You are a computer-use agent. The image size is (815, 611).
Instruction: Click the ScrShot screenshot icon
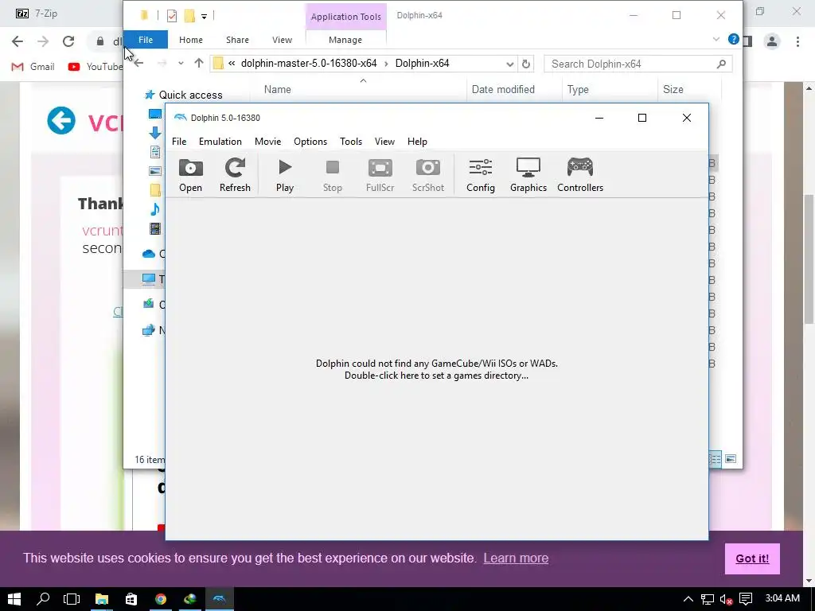tap(427, 175)
